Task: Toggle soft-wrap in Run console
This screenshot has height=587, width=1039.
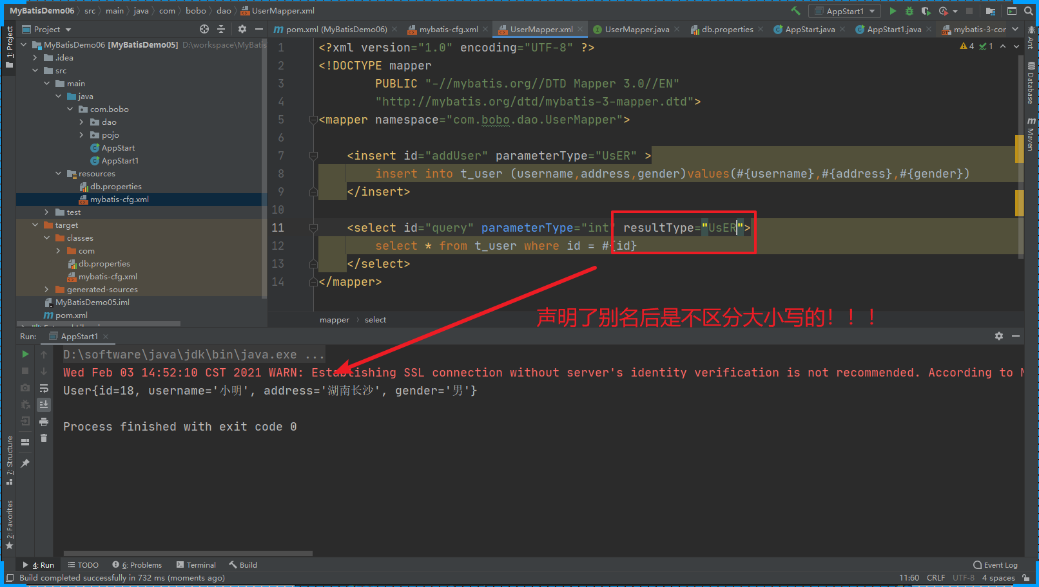Action: coord(44,389)
